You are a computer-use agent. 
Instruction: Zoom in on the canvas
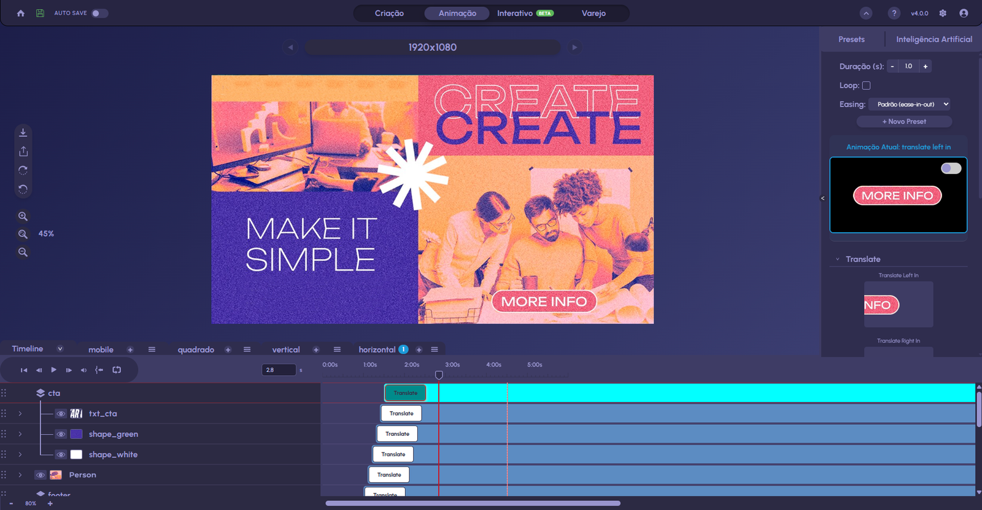click(x=23, y=216)
